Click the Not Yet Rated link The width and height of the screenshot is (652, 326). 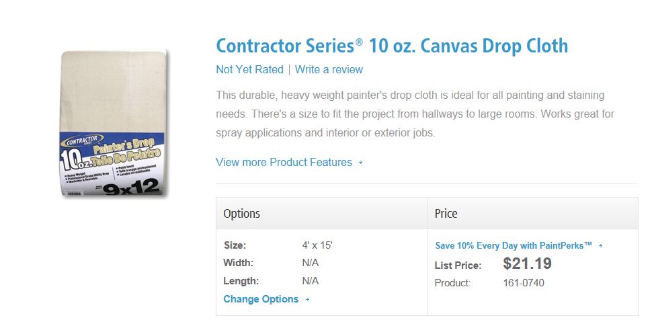click(249, 69)
